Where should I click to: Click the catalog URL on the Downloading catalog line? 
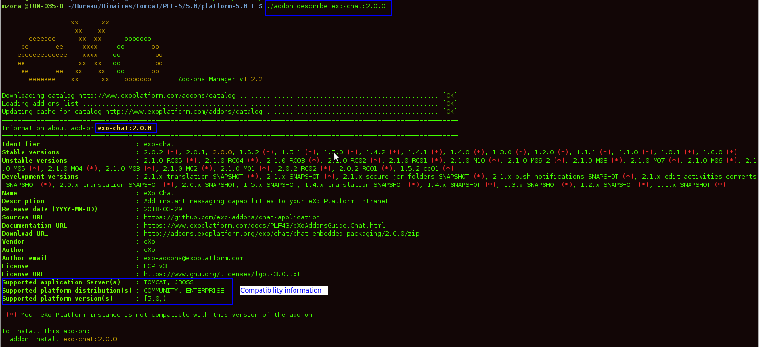click(x=157, y=95)
